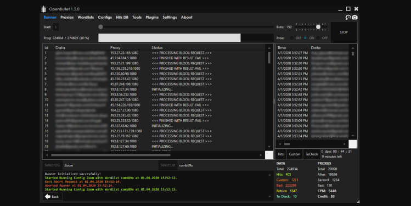Click the Back arrow button
The image size is (411, 206).
[x=53, y=197]
